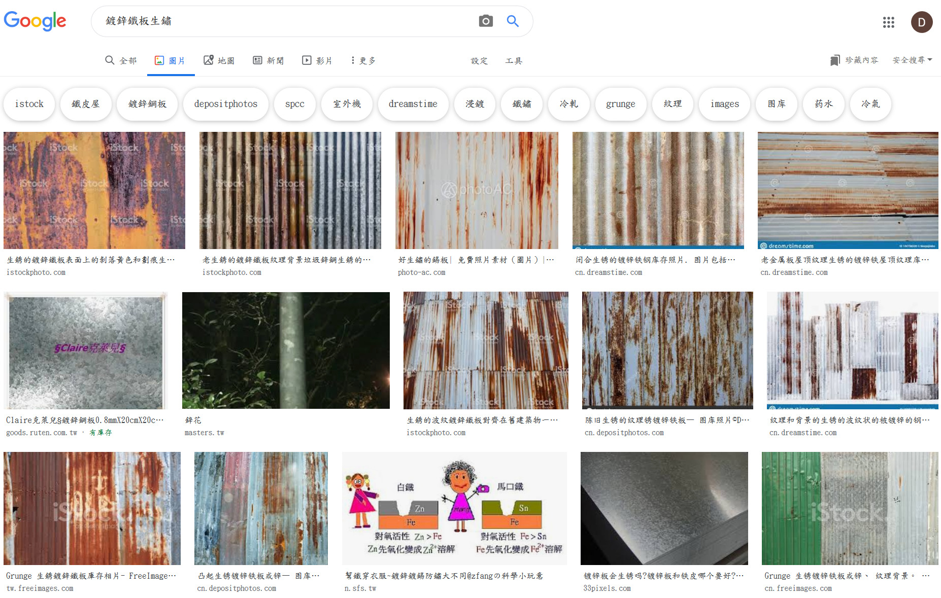Switch to the 全部 tab
Viewport: 941px width, 598px height.
click(121, 60)
